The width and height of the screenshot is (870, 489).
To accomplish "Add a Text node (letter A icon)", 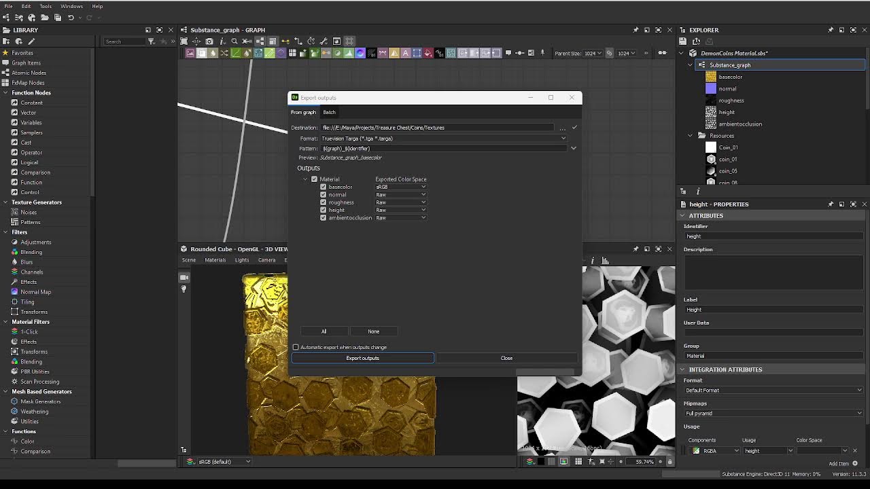I will coord(405,53).
